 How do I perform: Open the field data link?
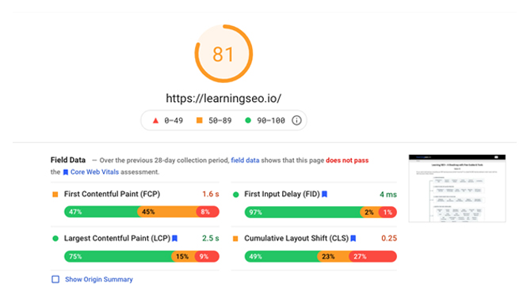(245, 160)
